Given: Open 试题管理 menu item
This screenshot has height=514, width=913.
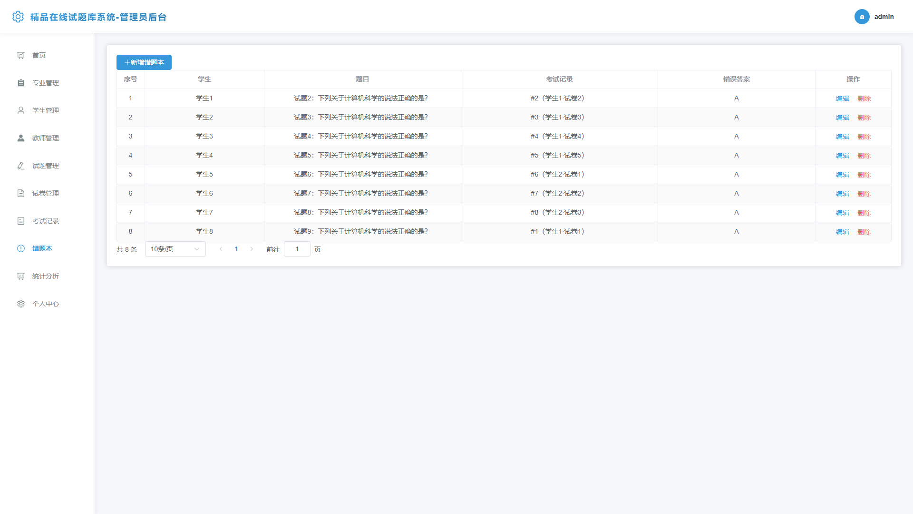Looking at the screenshot, I should (x=48, y=166).
